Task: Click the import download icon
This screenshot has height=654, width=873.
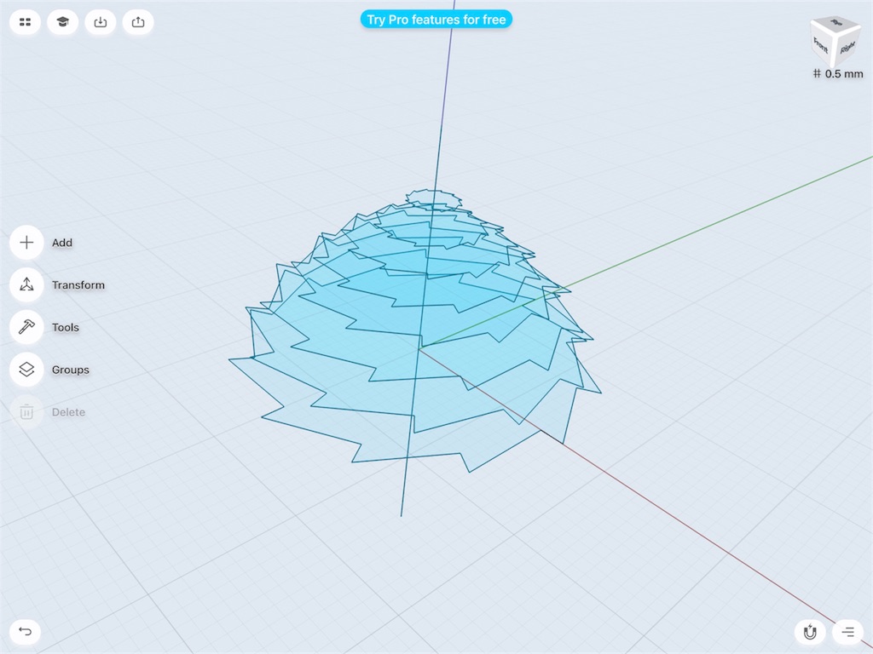Action: 101,21
